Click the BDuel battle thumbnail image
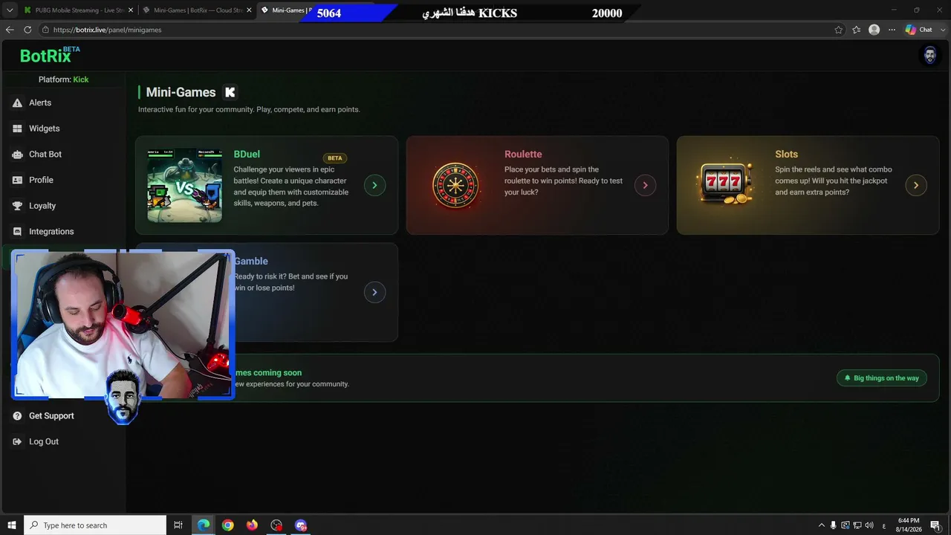 [x=184, y=185]
